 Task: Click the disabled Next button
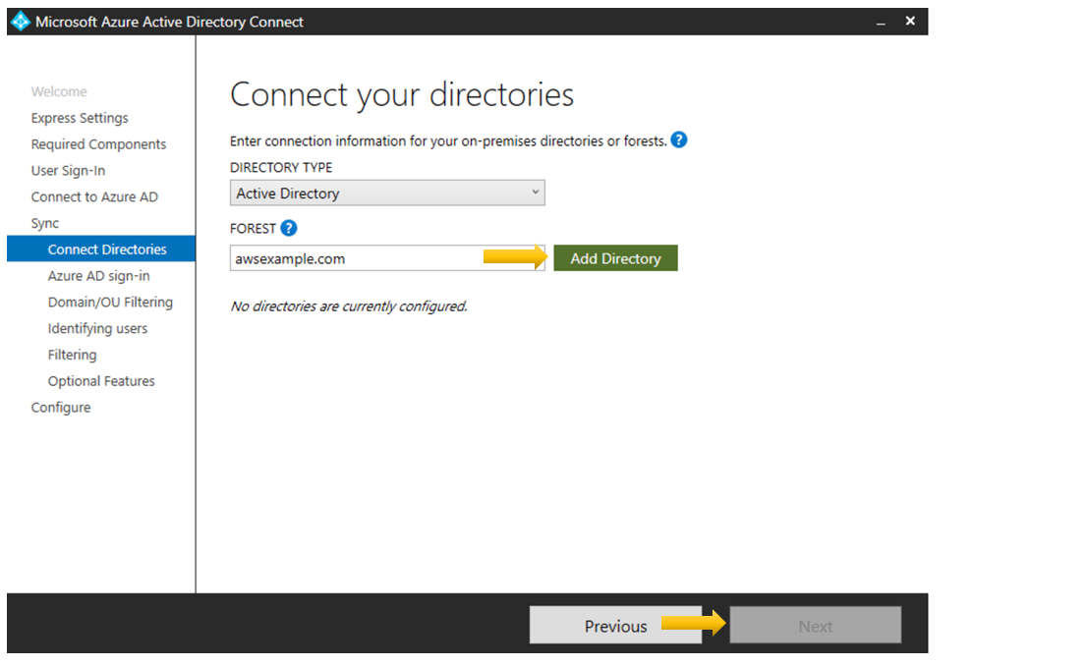[x=815, y=625]
